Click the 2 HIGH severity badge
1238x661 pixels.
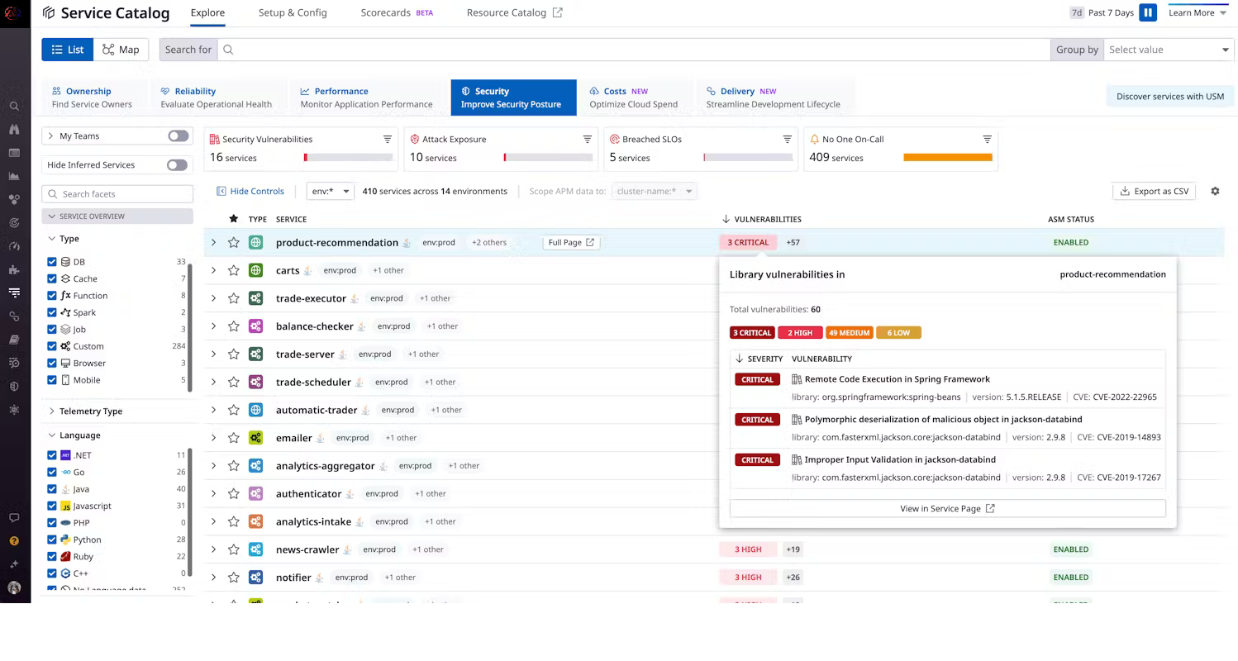(x=799, y=333)
